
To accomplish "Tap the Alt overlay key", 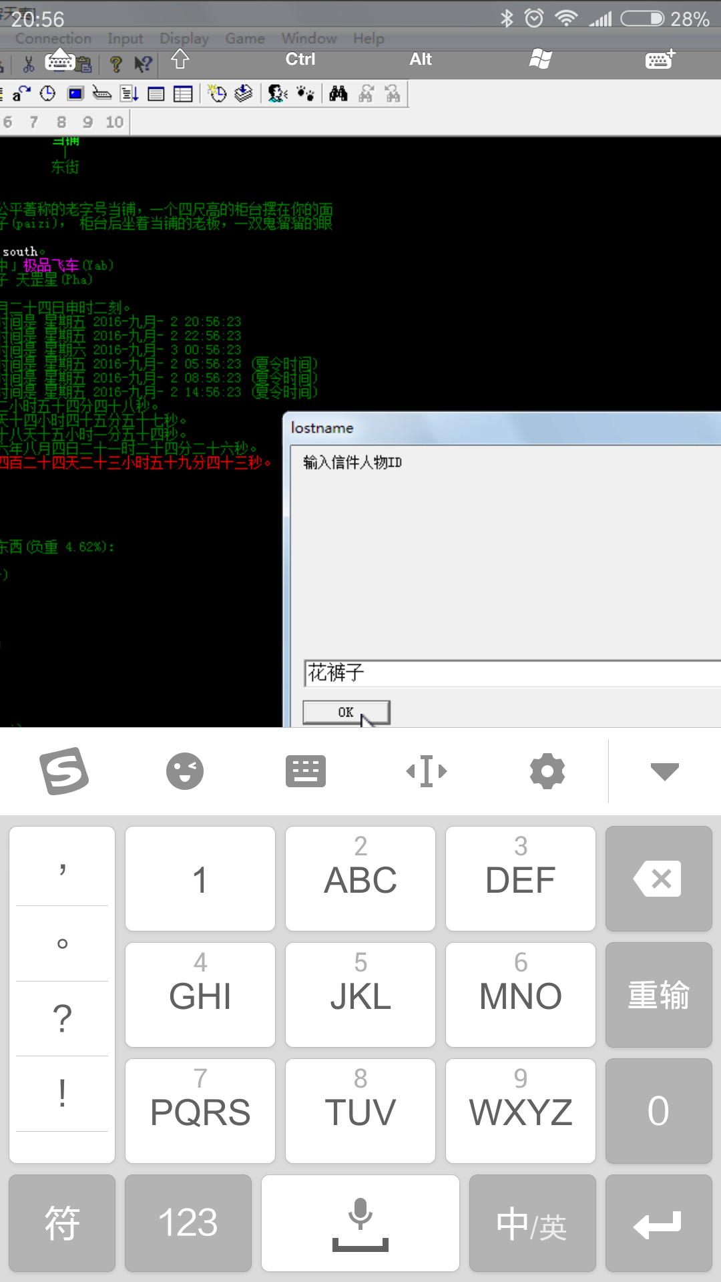I will click(x=421, y=59).
